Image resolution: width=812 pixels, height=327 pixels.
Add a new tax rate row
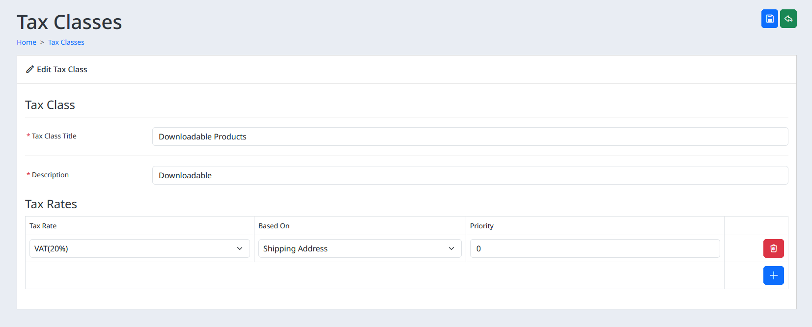773,275
